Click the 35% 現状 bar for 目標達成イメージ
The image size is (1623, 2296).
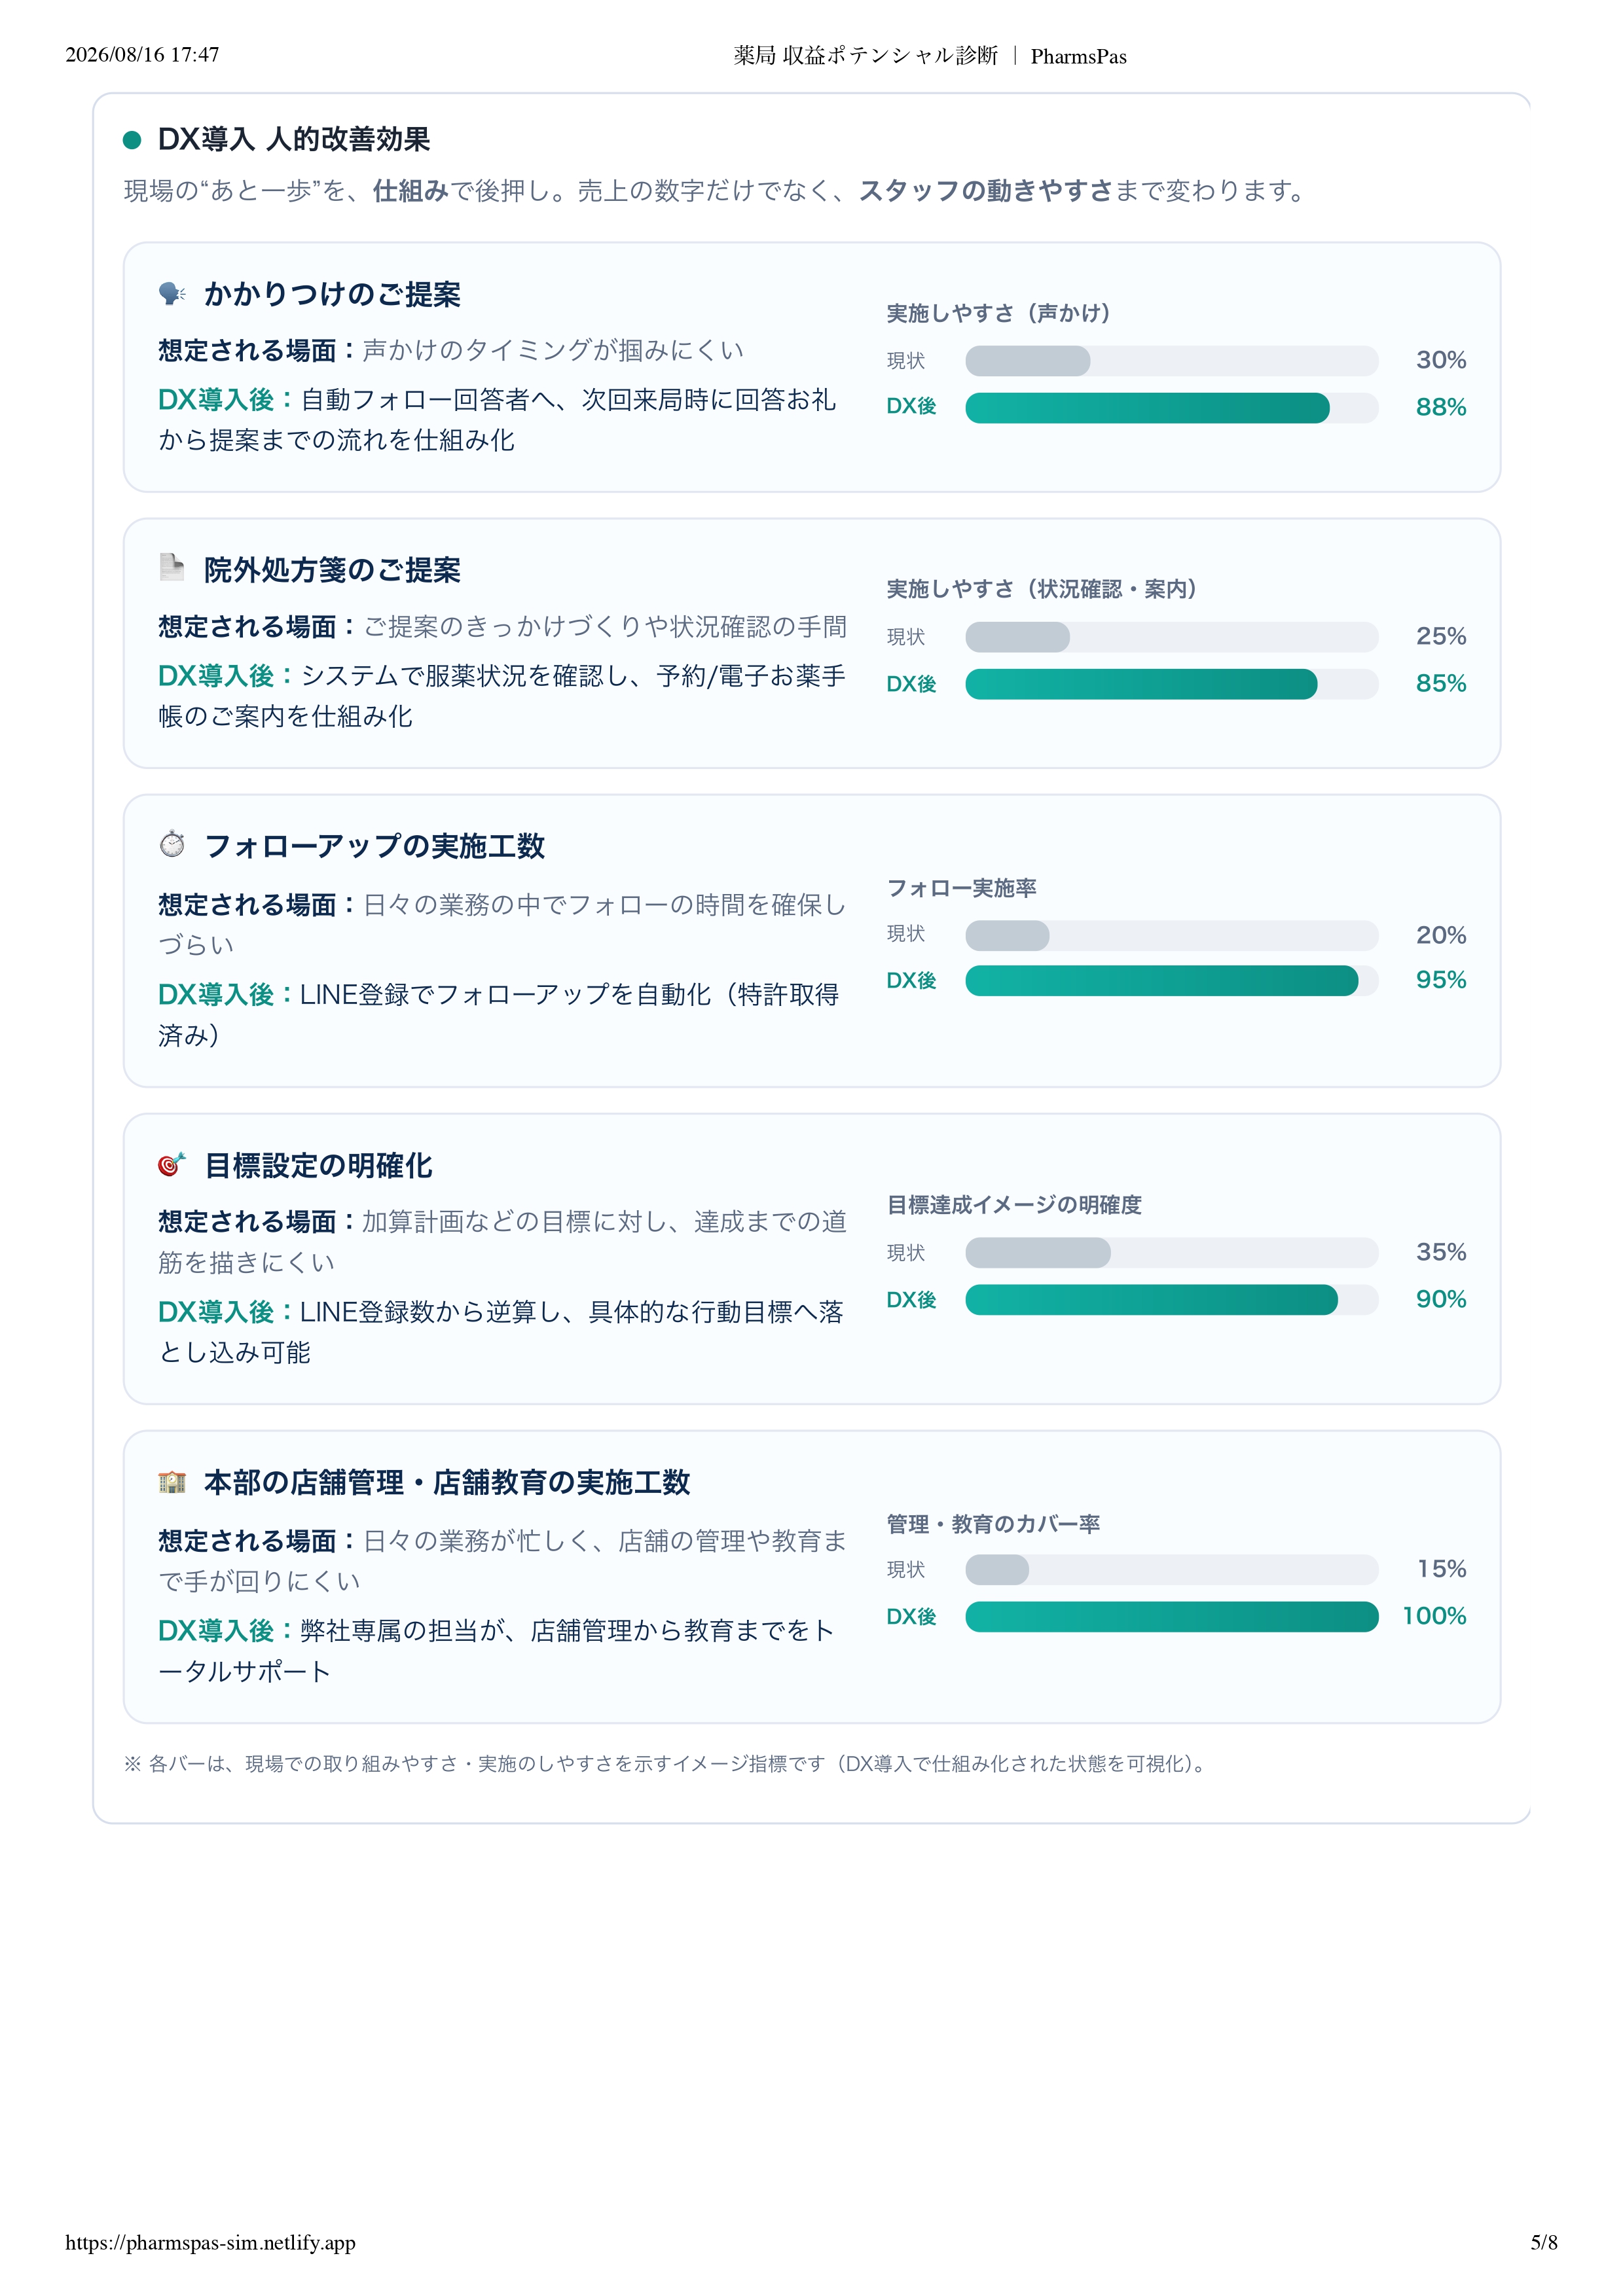coord(1038,1253)
